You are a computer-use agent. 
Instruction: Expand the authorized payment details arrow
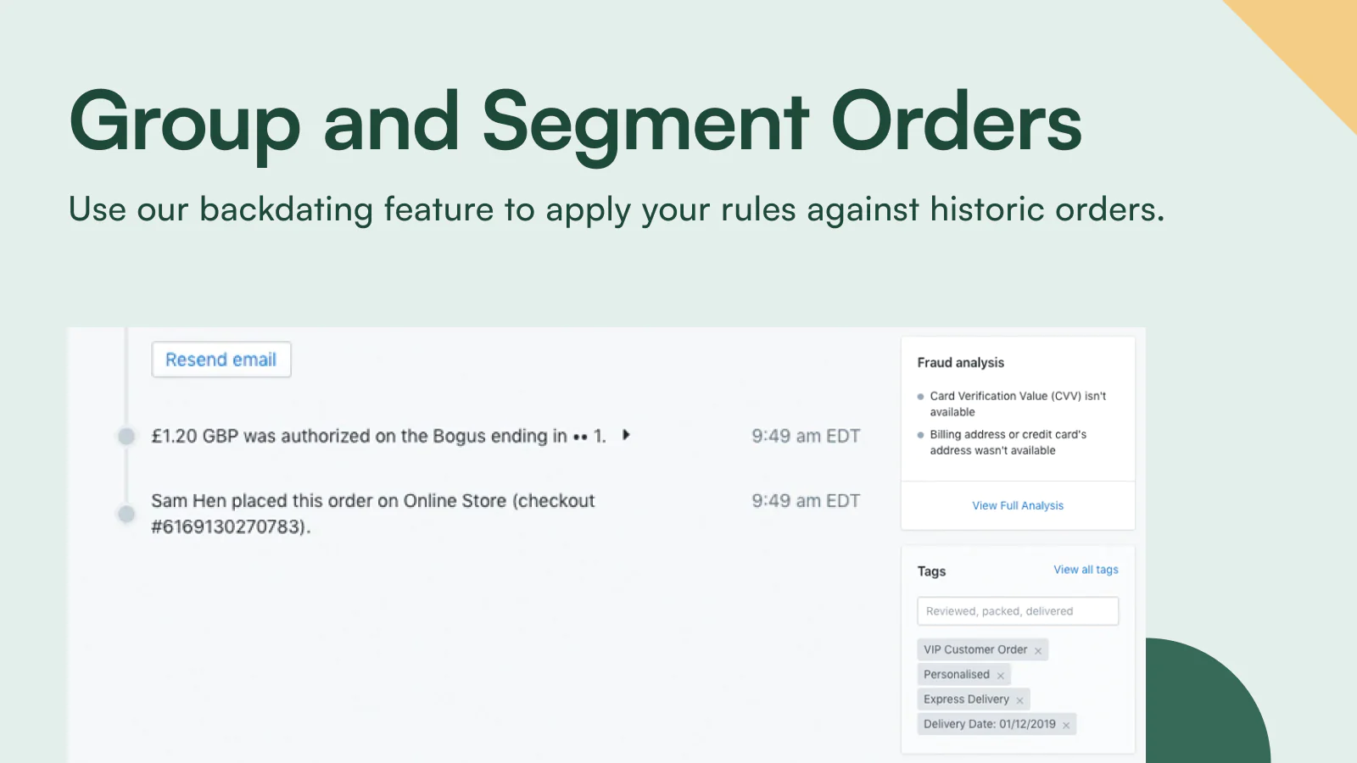pyautogui.click(x=626, y=435)
